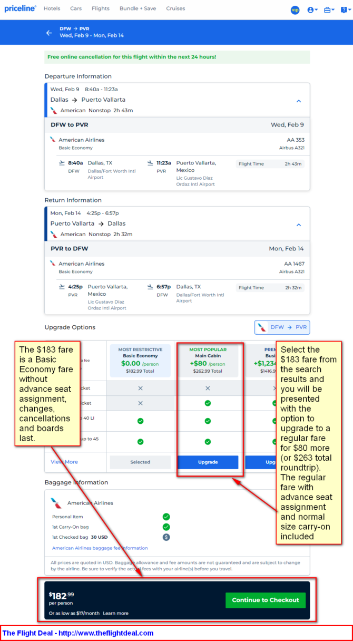Click the 'Return Information' heading
Image resolution: width=353 pixels, height=641 pixels.
pos(73,200)
